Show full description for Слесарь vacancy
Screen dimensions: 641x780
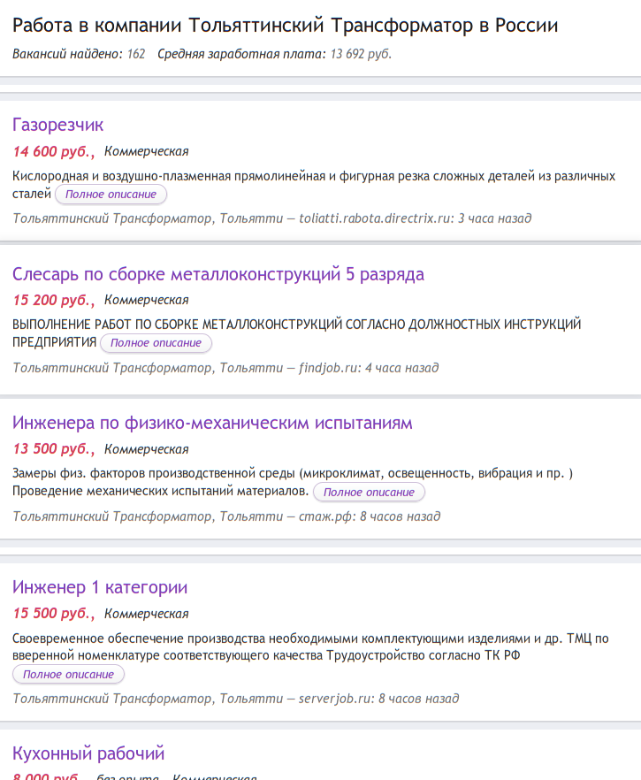point(156,343)
